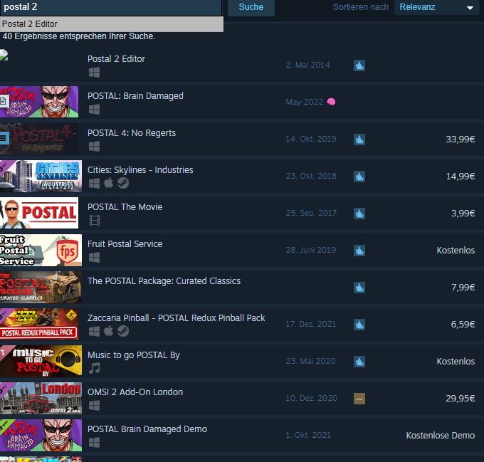Screen dimensions: 484x462
Task: Open the POSTAL: Brain Damaged result title
Action: tap(135, 96)
